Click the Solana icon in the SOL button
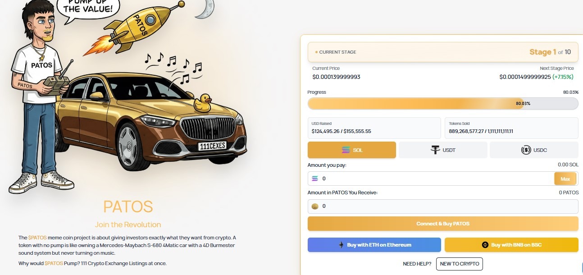This screenshot has height=275, width=583. click(346, 150)
